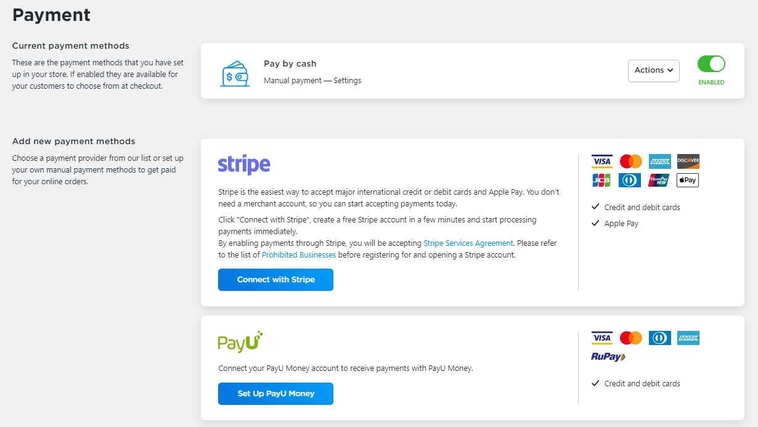Click the UnionPay card icon
Screen dimensions: 758x427
click(x=659, y=180)
